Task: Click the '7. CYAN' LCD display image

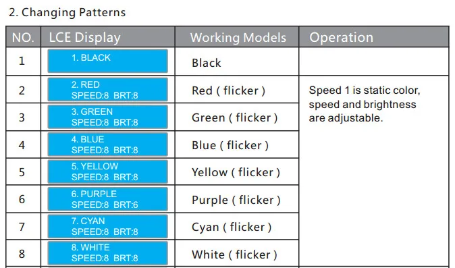Action: (x=107, y=226)
